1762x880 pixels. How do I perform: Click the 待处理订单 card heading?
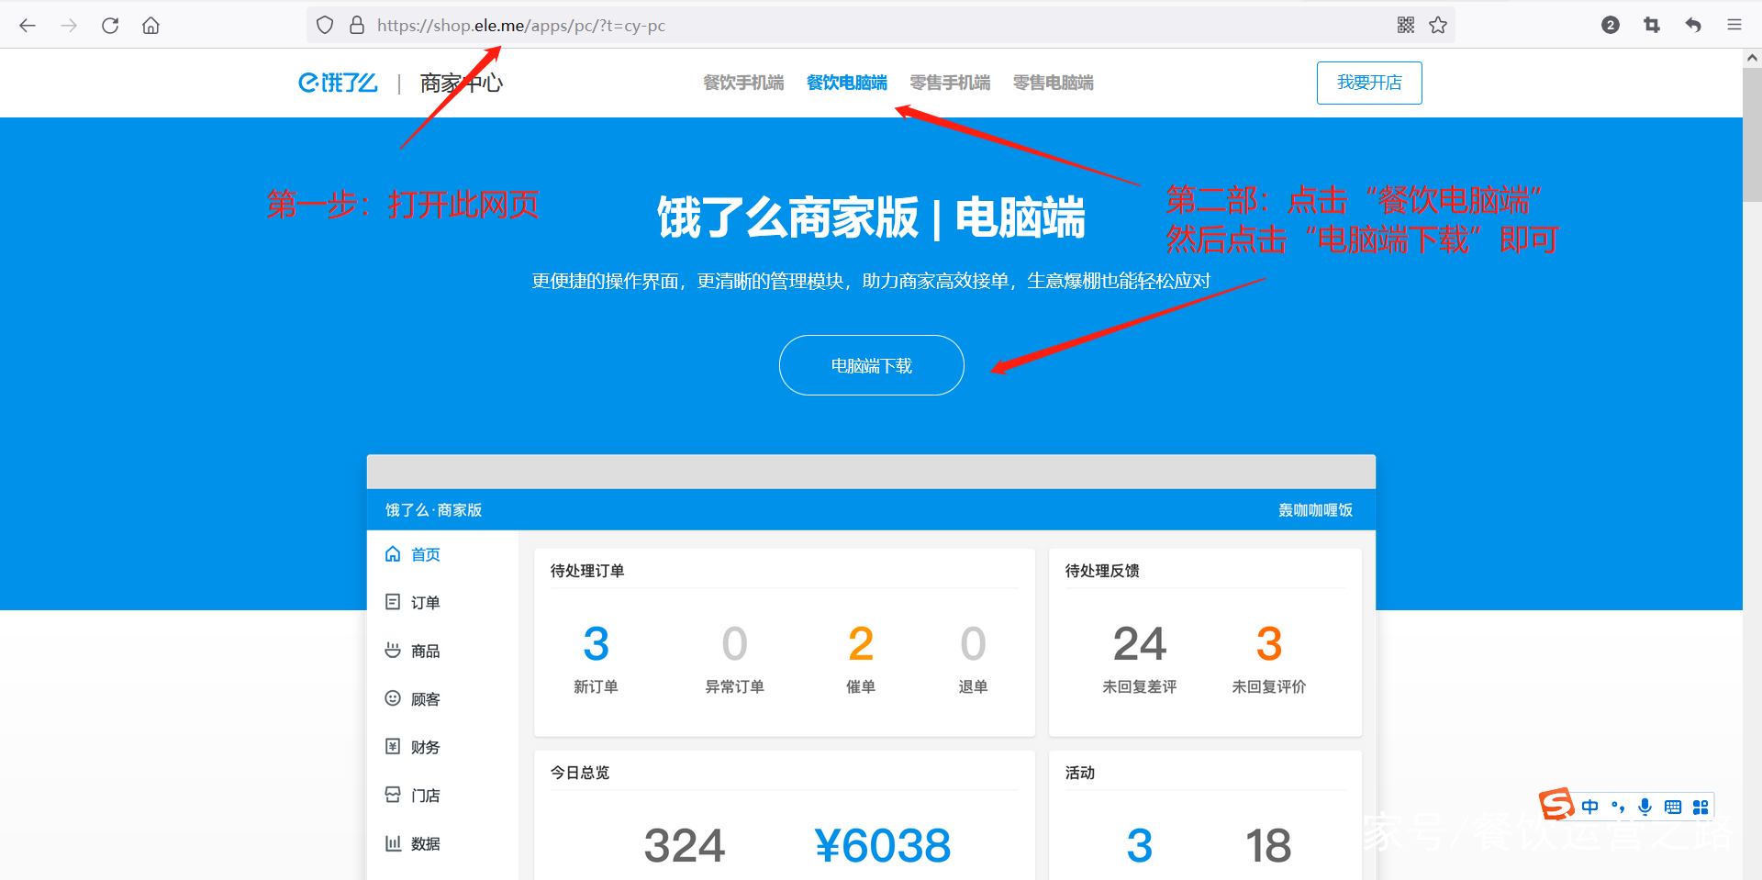coord(587,571)
